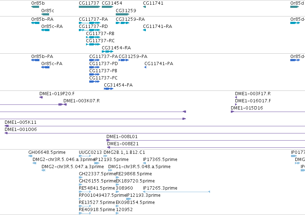The width and height of the screenshot is (305, 215).
Task: Select the CG11737 gene arrow
Action: pos(90,7)
